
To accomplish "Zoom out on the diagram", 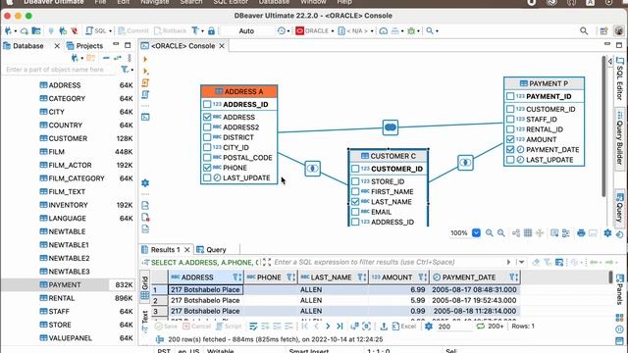I will 501,233.
